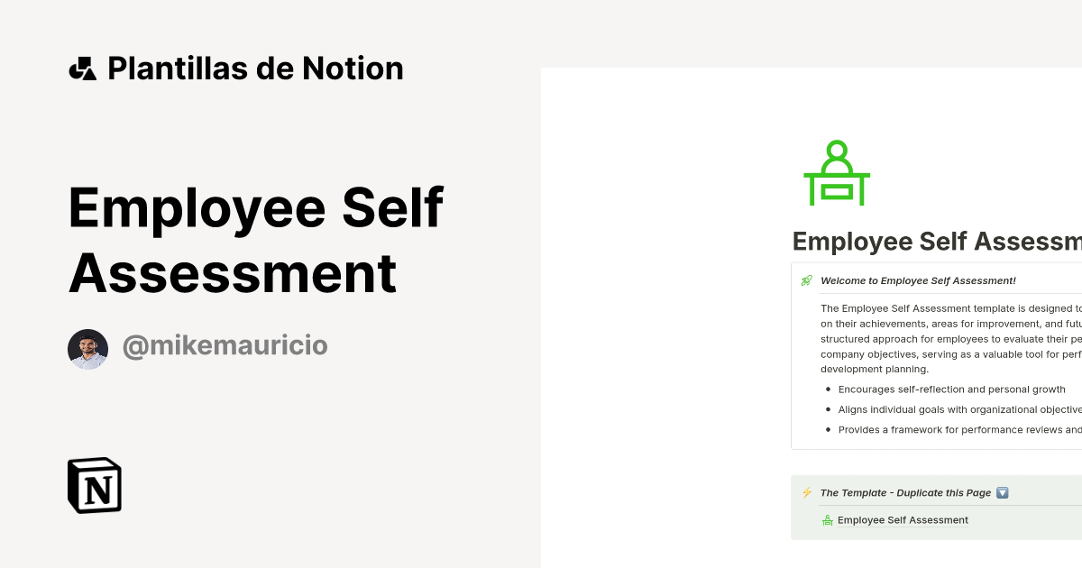1082x568 pixels.
Task: Open the @mikemauricio profile avatar
Action: (87, 348)
